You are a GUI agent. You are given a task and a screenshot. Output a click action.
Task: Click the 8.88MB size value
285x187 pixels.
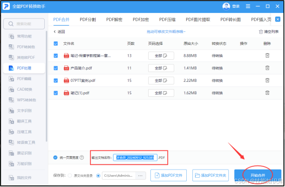pyautogui.click(x=190, y=56)
